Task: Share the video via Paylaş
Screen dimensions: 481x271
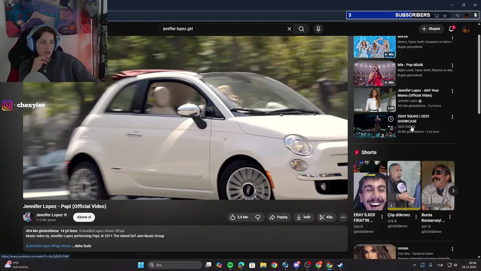Action: coord(278,217)
